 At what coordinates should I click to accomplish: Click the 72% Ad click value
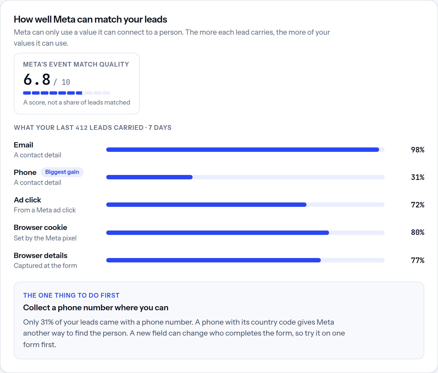pyautogui.click(x=418, y=205)
